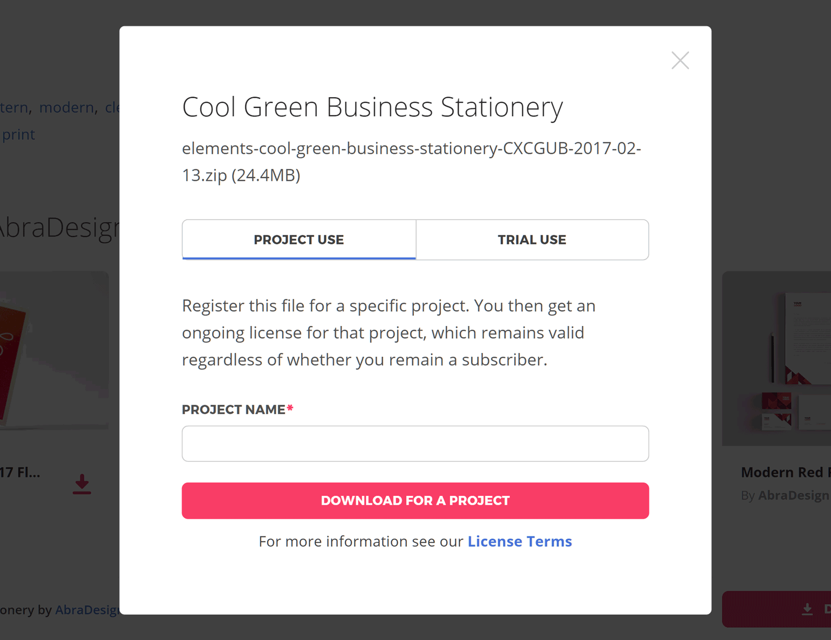Open the Modern Red item thumbnail
Screen dimensions: 831x640
coord(777,358)
